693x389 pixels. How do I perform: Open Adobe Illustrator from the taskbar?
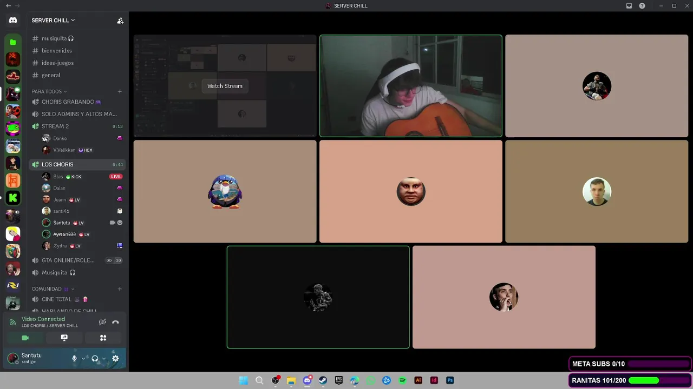[418, 380]
